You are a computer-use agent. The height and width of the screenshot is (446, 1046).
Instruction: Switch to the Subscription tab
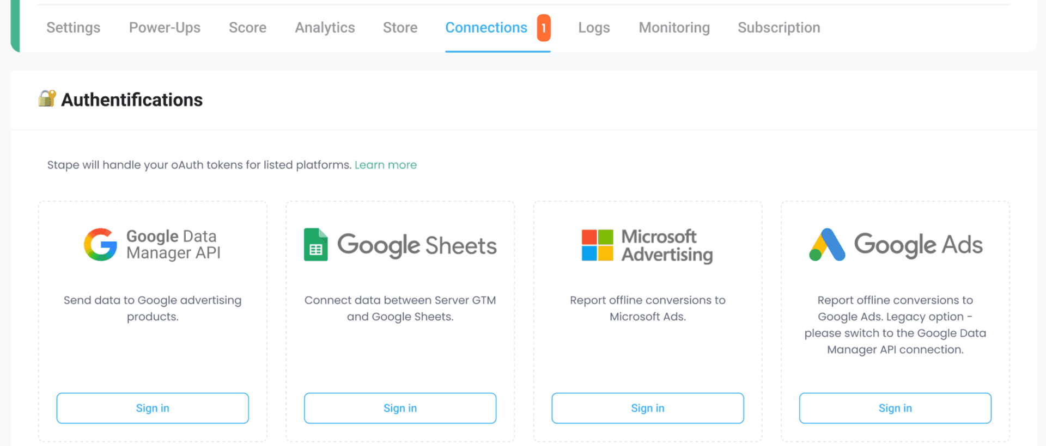pyautogui.click(x=779, y=27)
